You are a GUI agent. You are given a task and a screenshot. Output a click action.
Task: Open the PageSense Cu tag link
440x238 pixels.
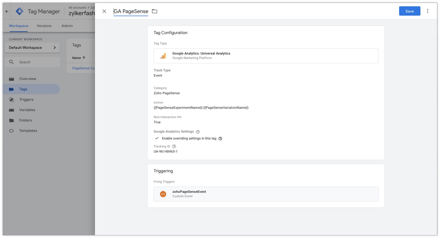click(x=83, y=68)
